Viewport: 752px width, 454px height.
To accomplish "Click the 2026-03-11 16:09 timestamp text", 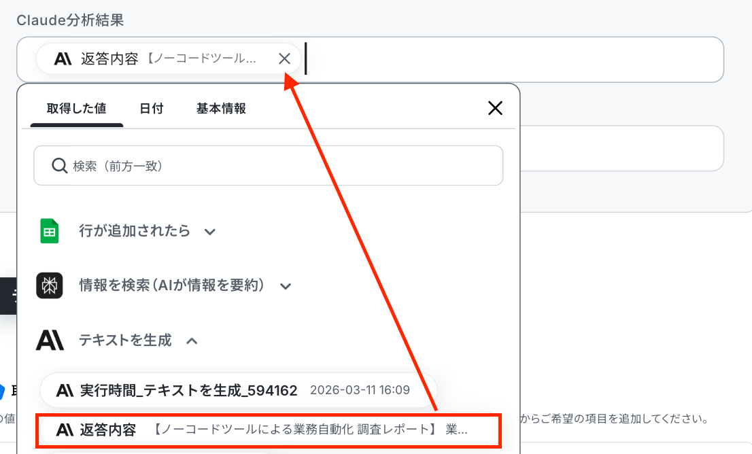I will coord(360,389).
